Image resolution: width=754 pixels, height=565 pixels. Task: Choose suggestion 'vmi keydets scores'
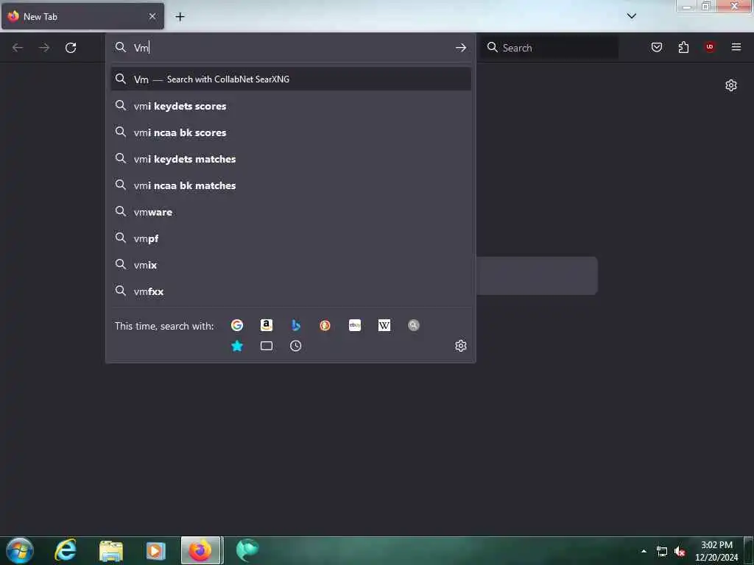click(x=291, y=106)
